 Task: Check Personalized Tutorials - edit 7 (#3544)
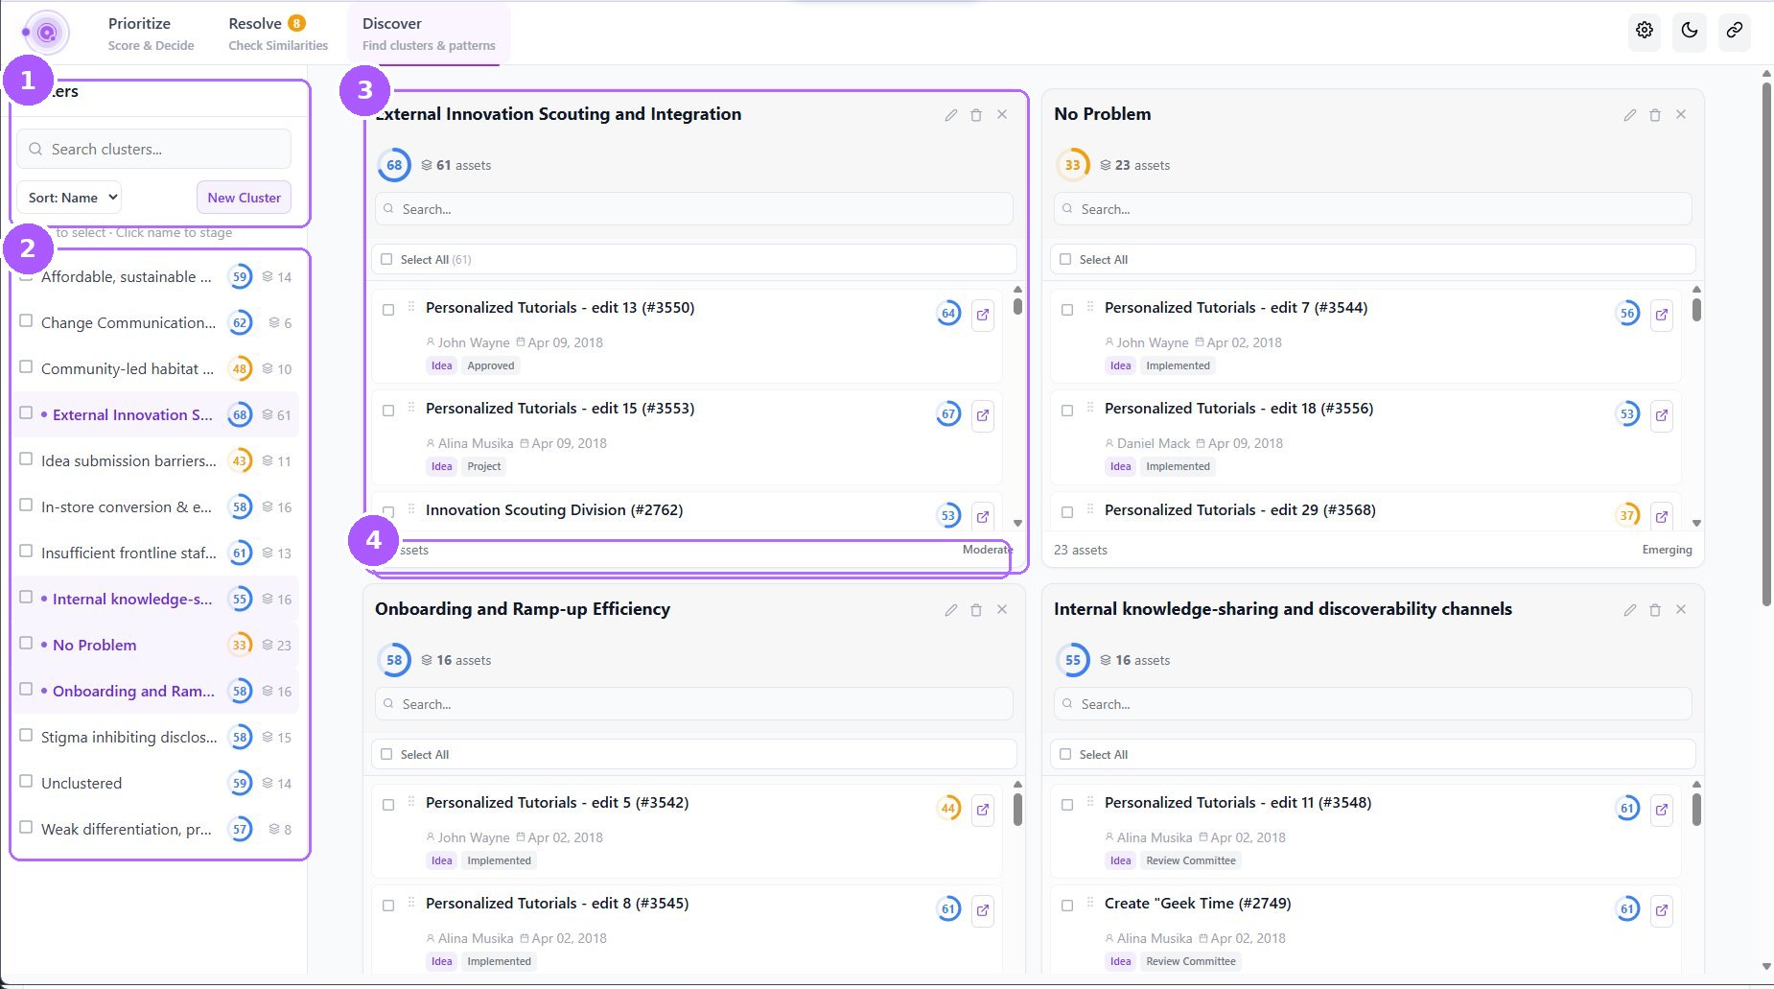(x=1067, y=310)
